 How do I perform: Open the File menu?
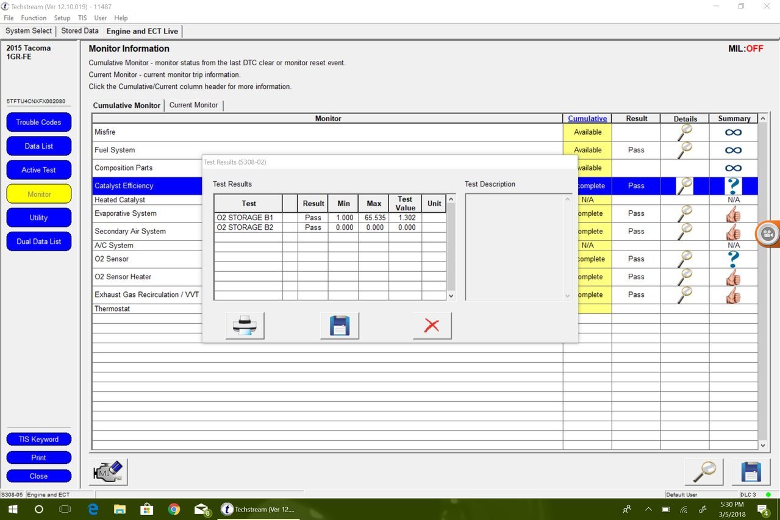coord(9,18)
